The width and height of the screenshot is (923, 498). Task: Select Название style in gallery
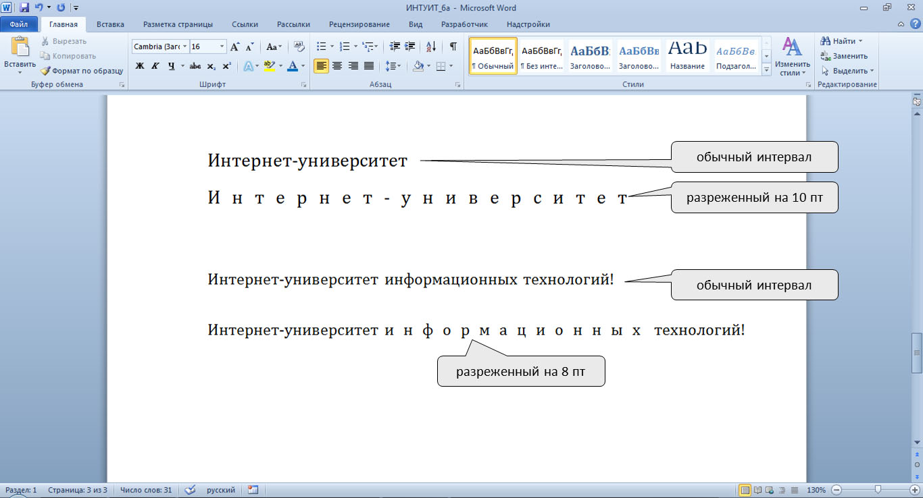tap(689, 56)
